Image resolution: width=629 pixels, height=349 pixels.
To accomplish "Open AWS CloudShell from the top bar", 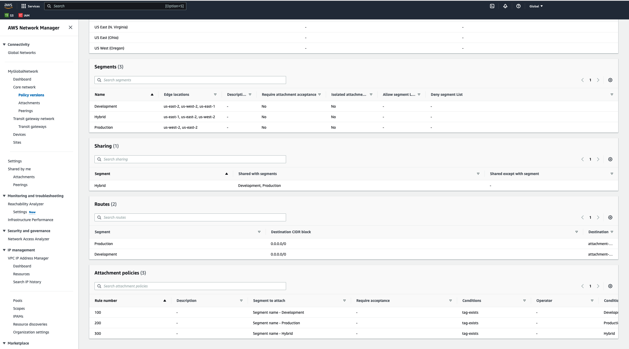I will tap(492, 6).
